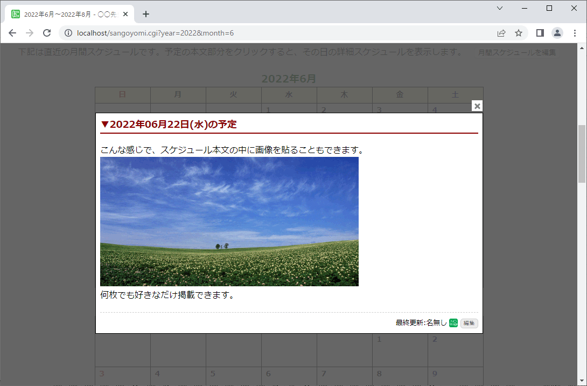Click the 土 Saturday column header
Image resolution: width=587 pixels, height=386 pixels.
(x=455, y=95)
